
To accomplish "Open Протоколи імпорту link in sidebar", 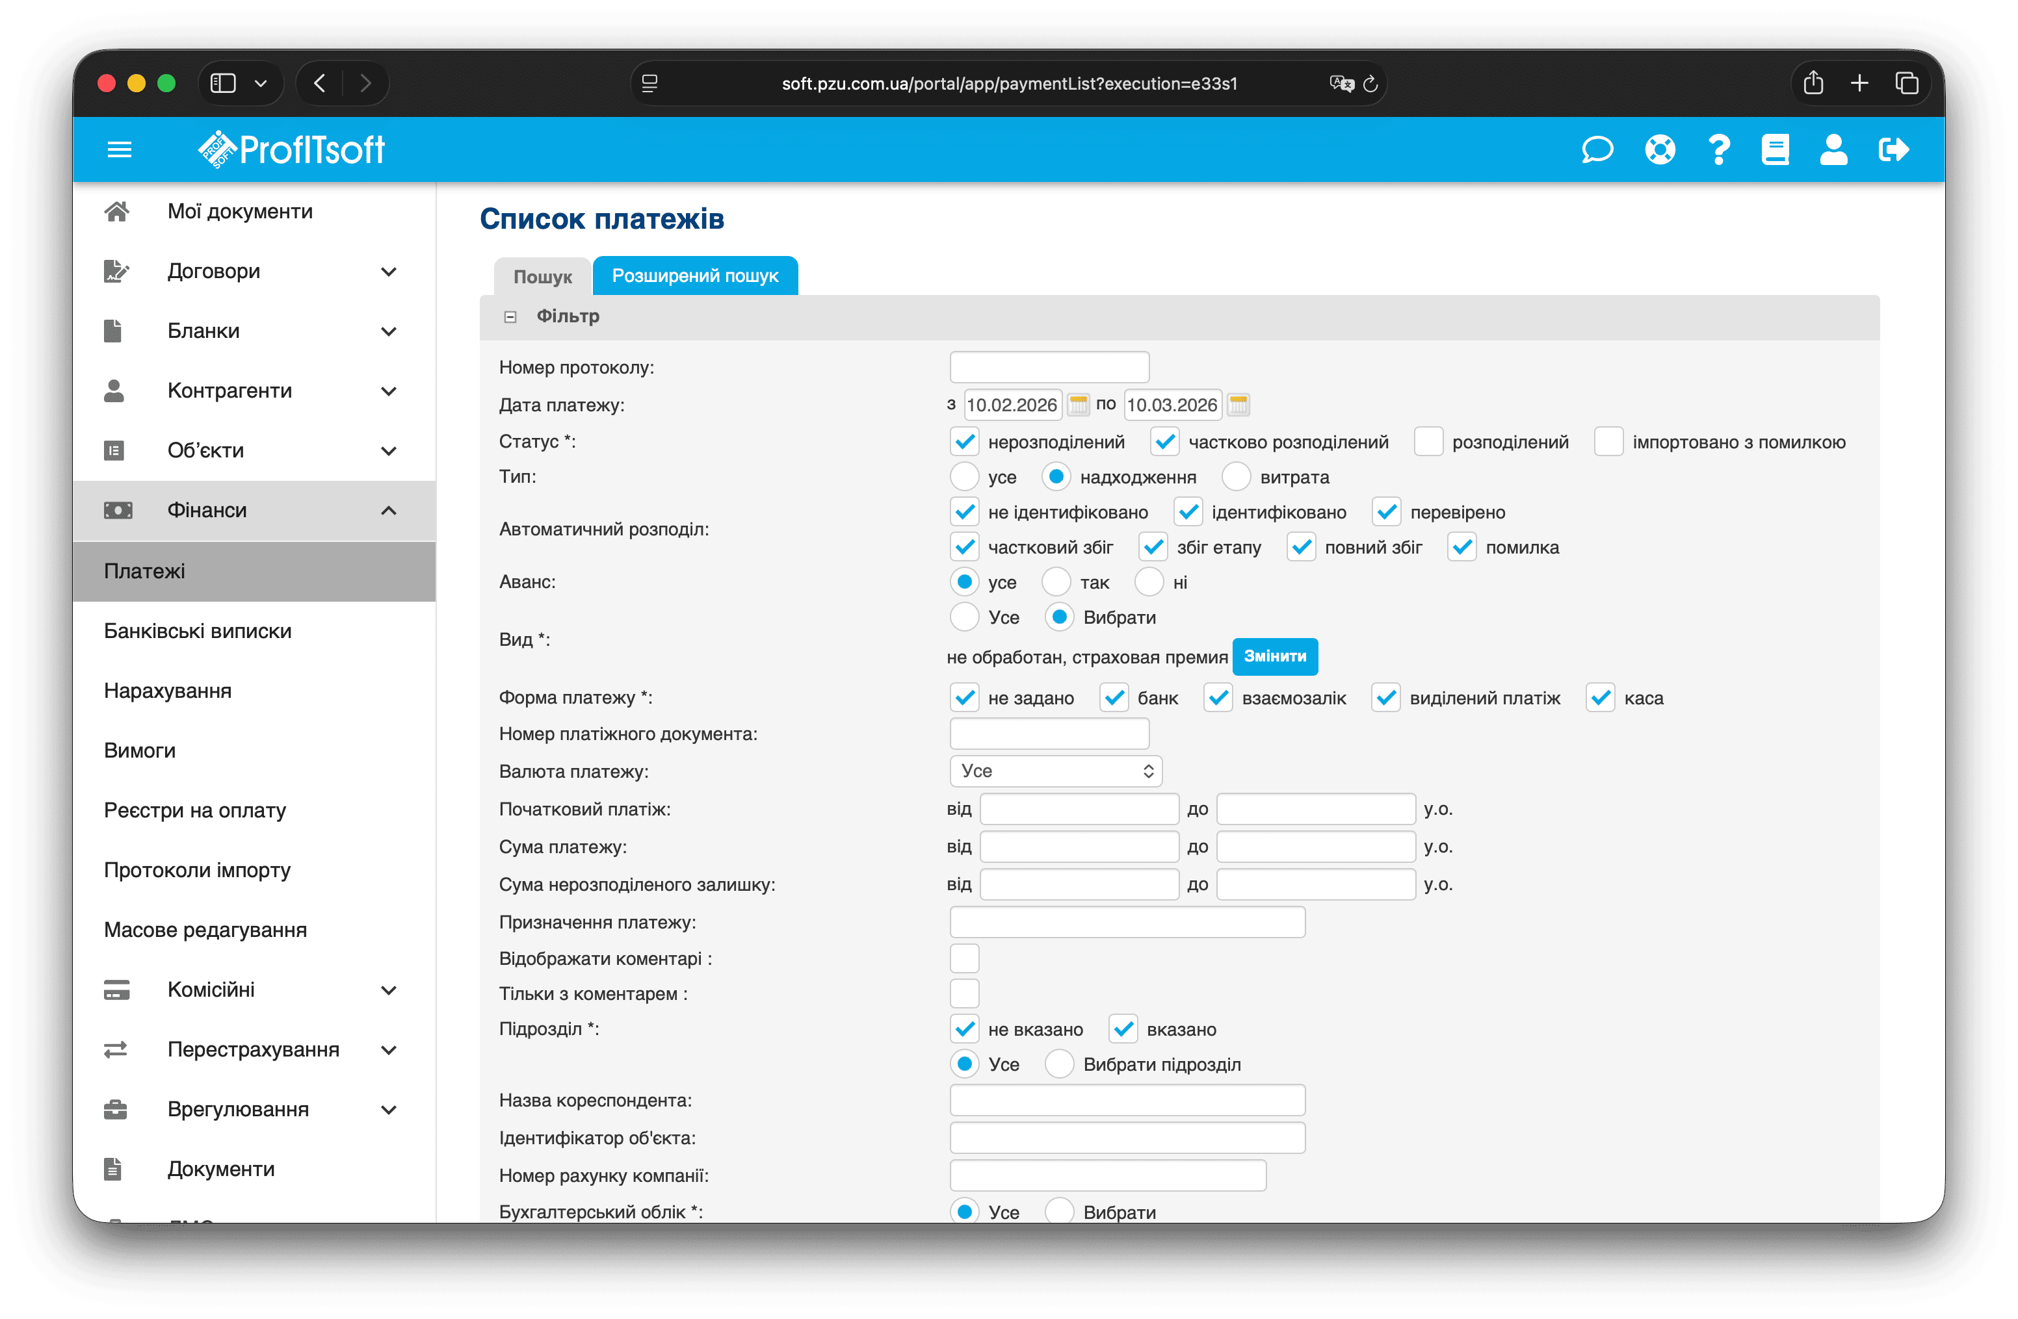I will (197, 870).
